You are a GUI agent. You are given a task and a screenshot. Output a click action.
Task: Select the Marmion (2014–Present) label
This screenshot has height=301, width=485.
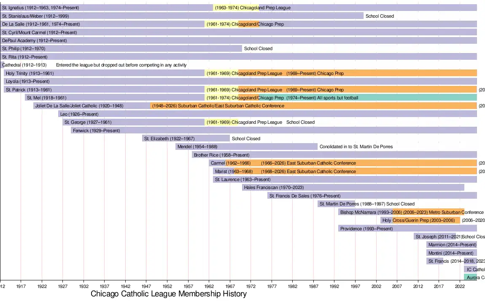point(453,245)
